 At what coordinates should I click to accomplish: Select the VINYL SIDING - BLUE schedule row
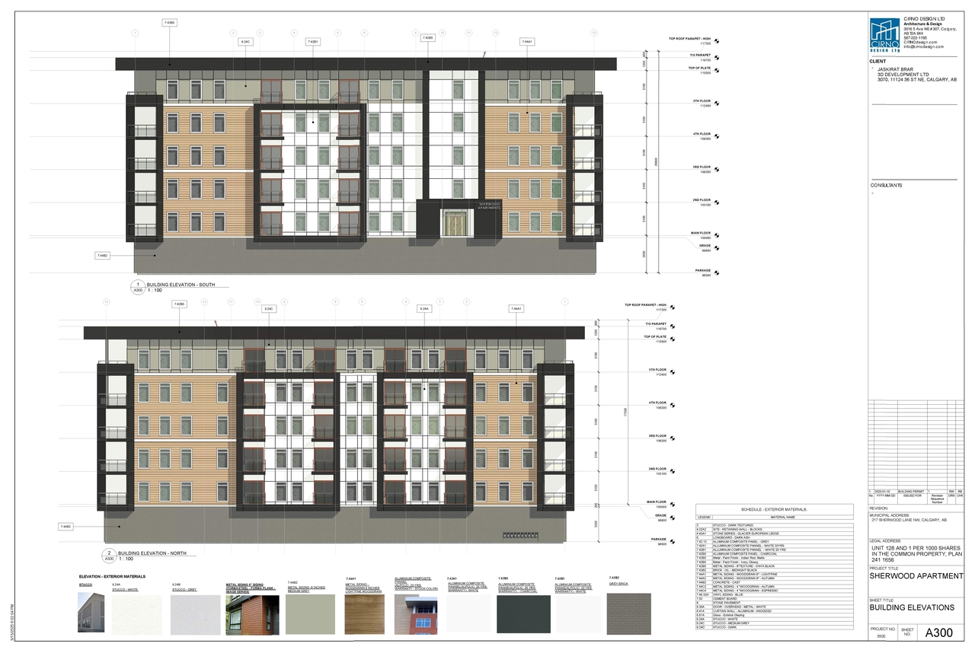coord(774,594)
